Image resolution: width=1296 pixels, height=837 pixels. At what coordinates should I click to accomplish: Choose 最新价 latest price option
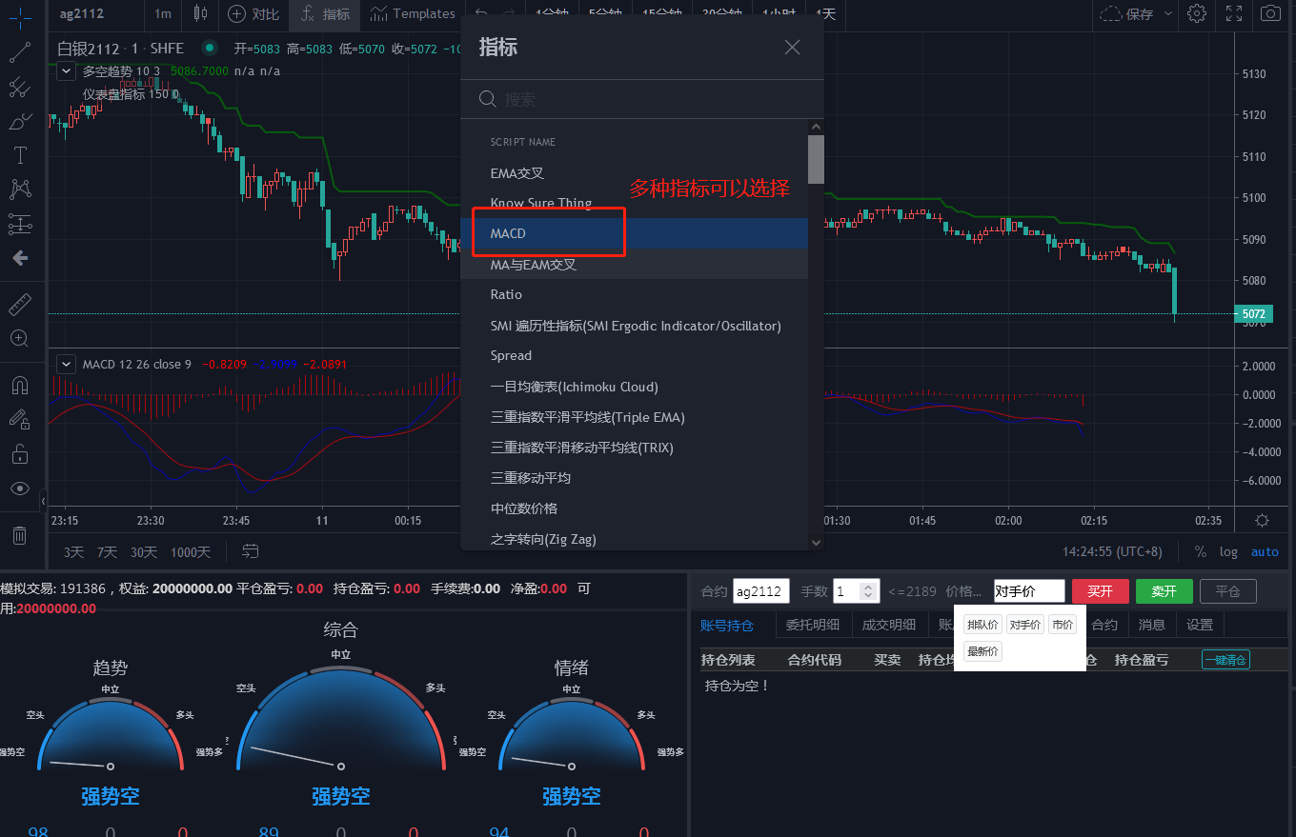(982, 651)
